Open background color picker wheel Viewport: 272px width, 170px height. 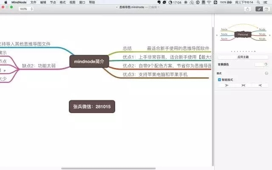coord(266,64)
